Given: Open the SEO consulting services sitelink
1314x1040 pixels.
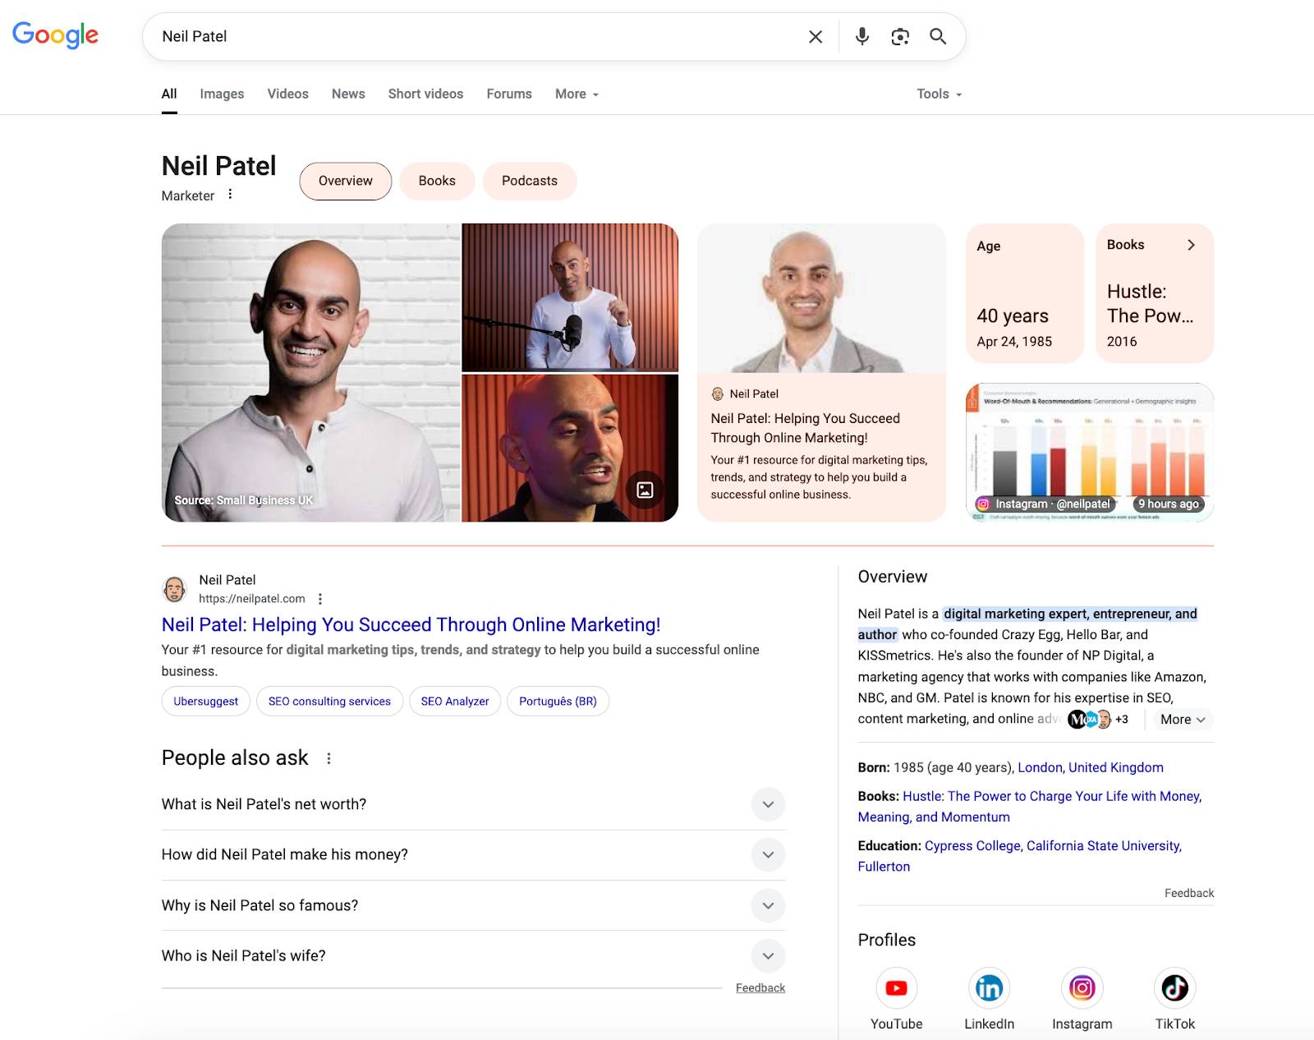Looking at the screenshot, I should point(329,702).
